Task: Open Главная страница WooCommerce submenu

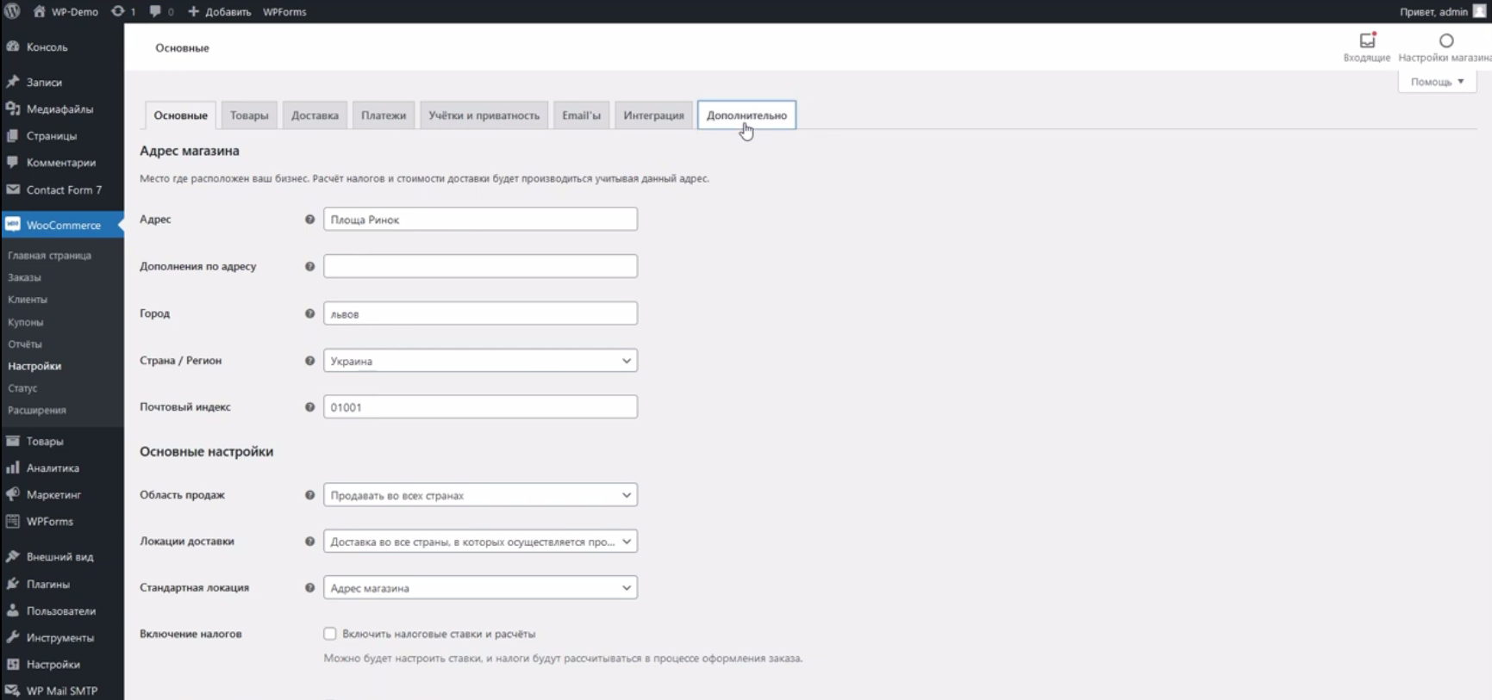Action: (x=49, y=256)
